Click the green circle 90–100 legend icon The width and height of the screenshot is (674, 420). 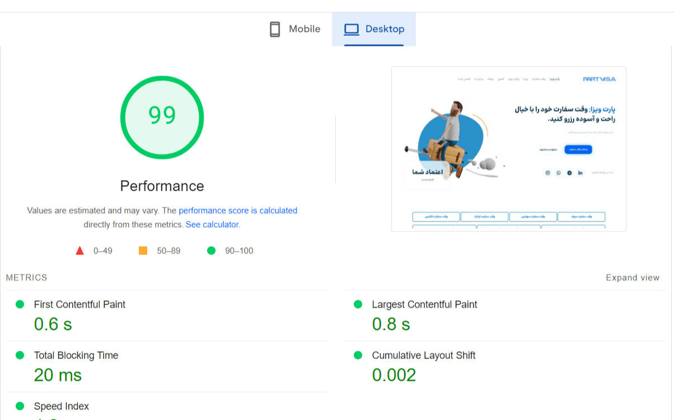211,251
